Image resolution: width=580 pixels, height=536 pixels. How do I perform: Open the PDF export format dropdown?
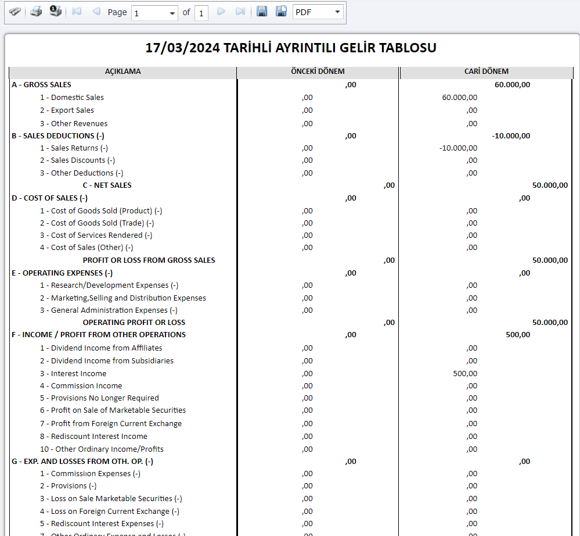(337, 12)
